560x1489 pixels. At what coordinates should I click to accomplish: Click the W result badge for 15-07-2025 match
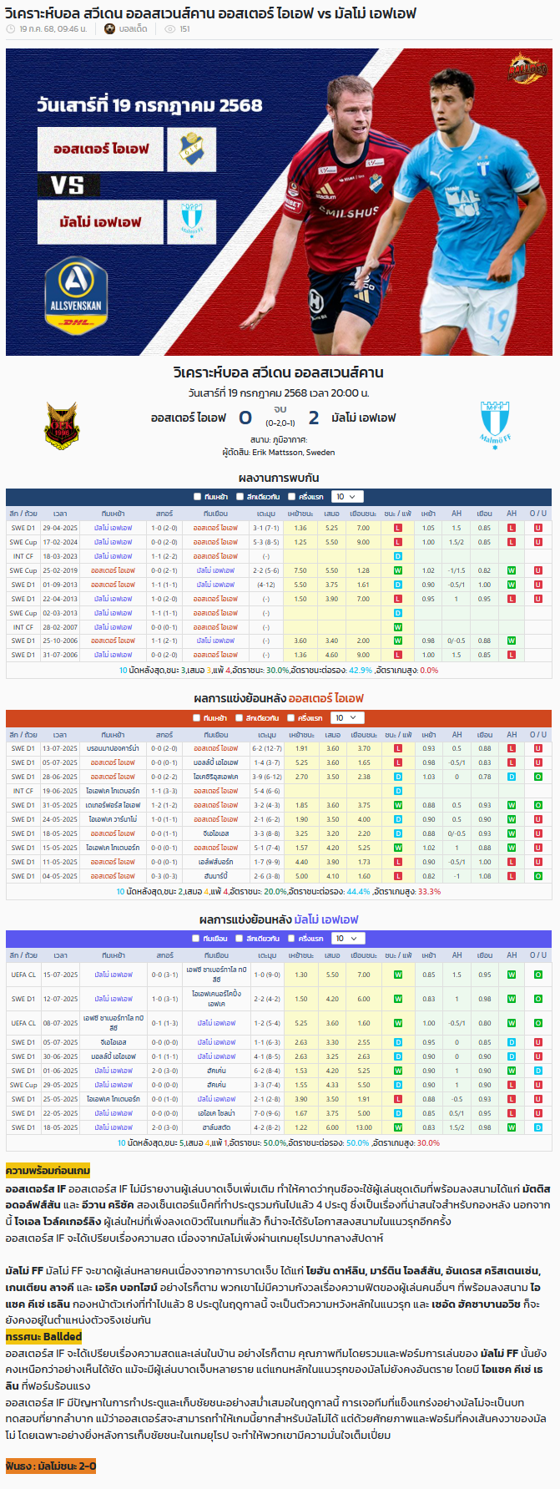397,975
